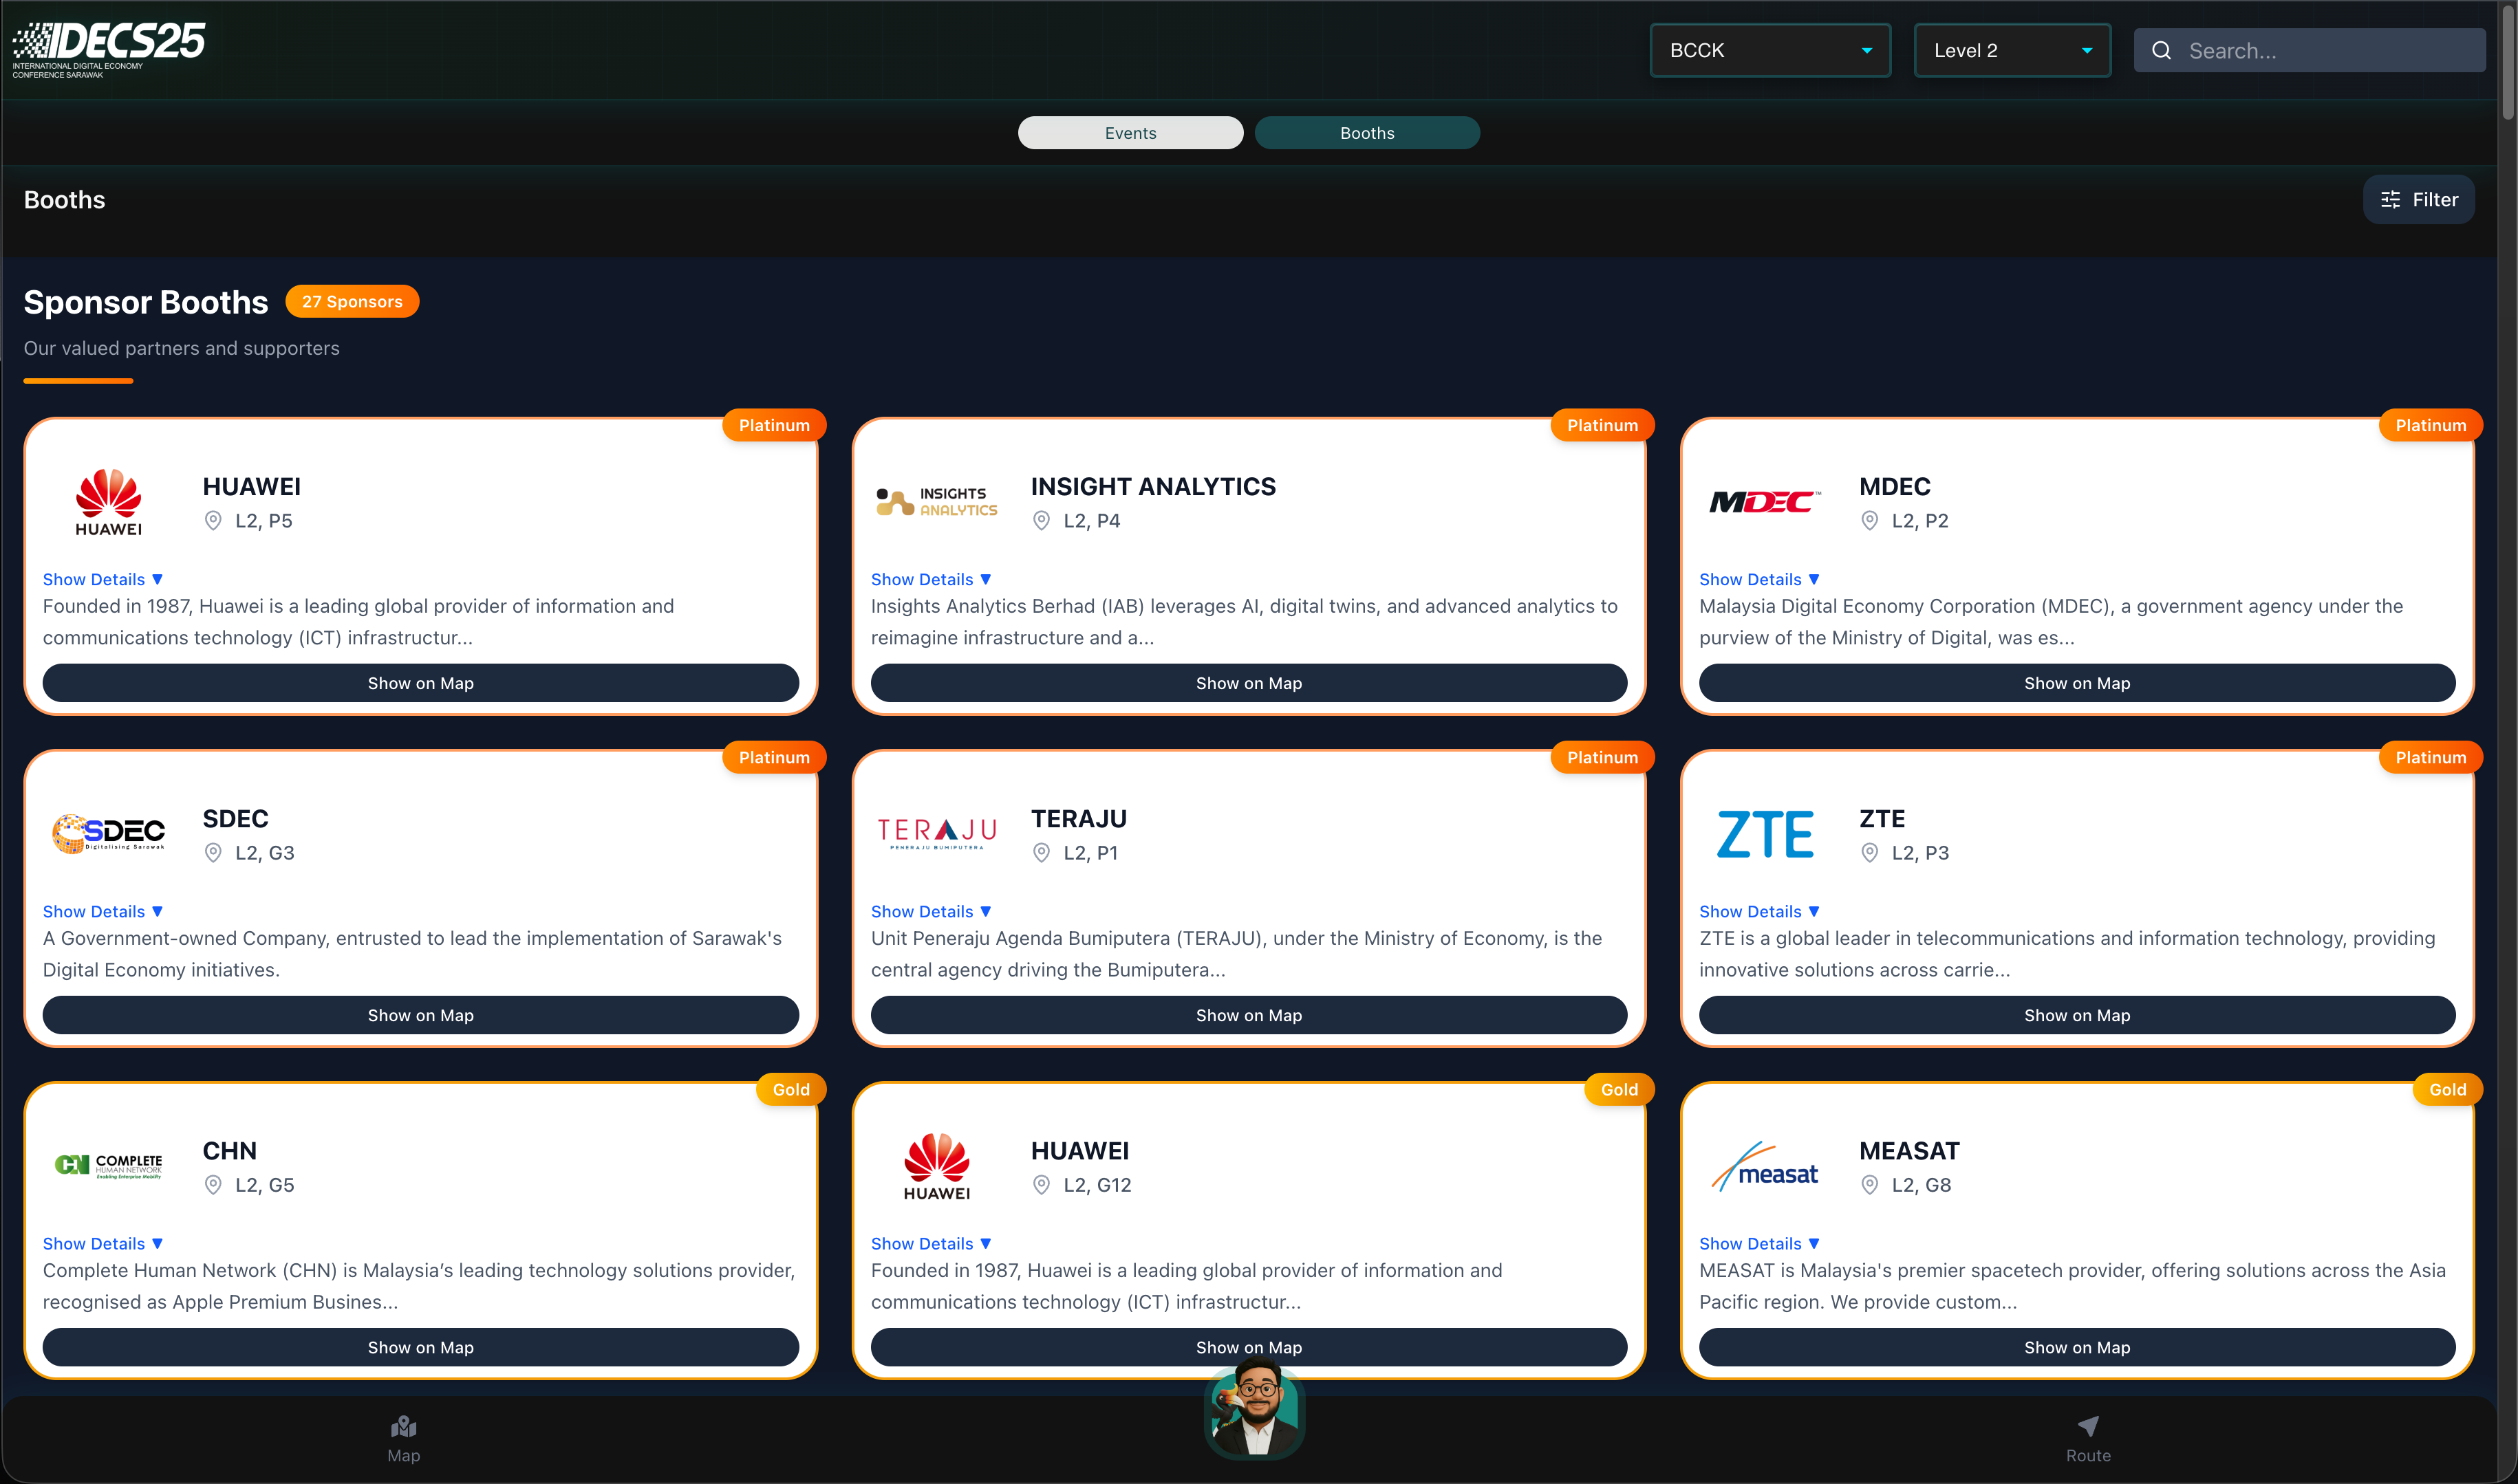Open the Map view in bottom bar
The height and width of the screenshot is (1484, 2518).
pyautogui.click(x=403, y=1439)
